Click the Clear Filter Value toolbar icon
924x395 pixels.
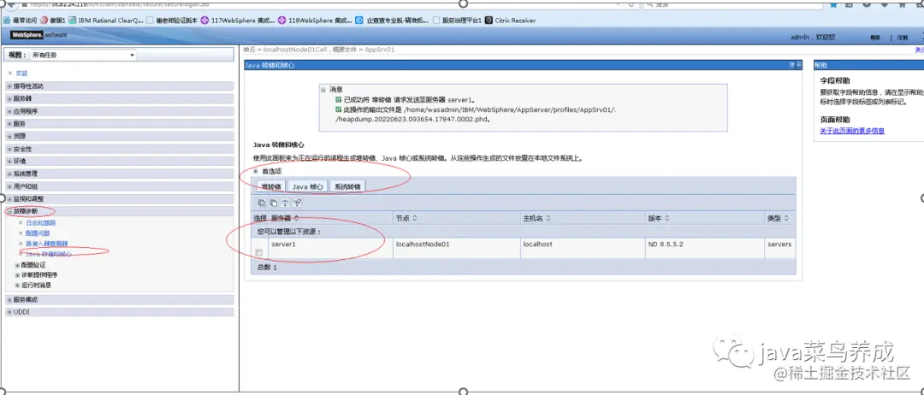click(297, 203)
